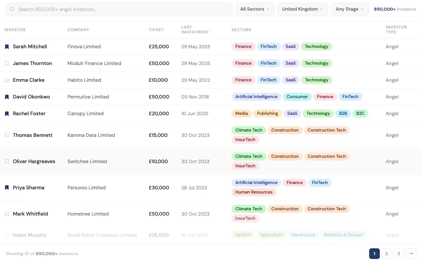Go to page 3
This screenshot has height=262, width=422.
398,254
